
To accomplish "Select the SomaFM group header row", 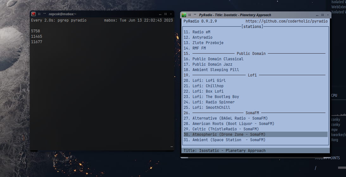I will (x=255, y=113).
